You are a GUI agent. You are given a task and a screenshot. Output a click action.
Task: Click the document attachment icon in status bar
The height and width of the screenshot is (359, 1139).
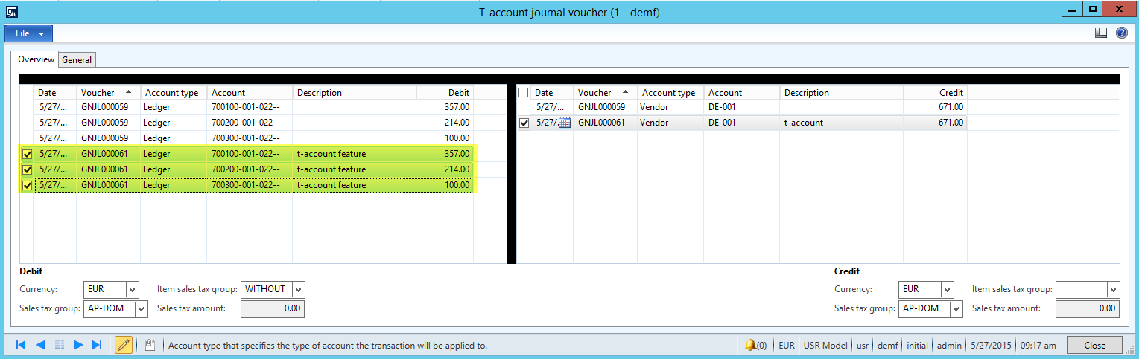click(150, 345)
